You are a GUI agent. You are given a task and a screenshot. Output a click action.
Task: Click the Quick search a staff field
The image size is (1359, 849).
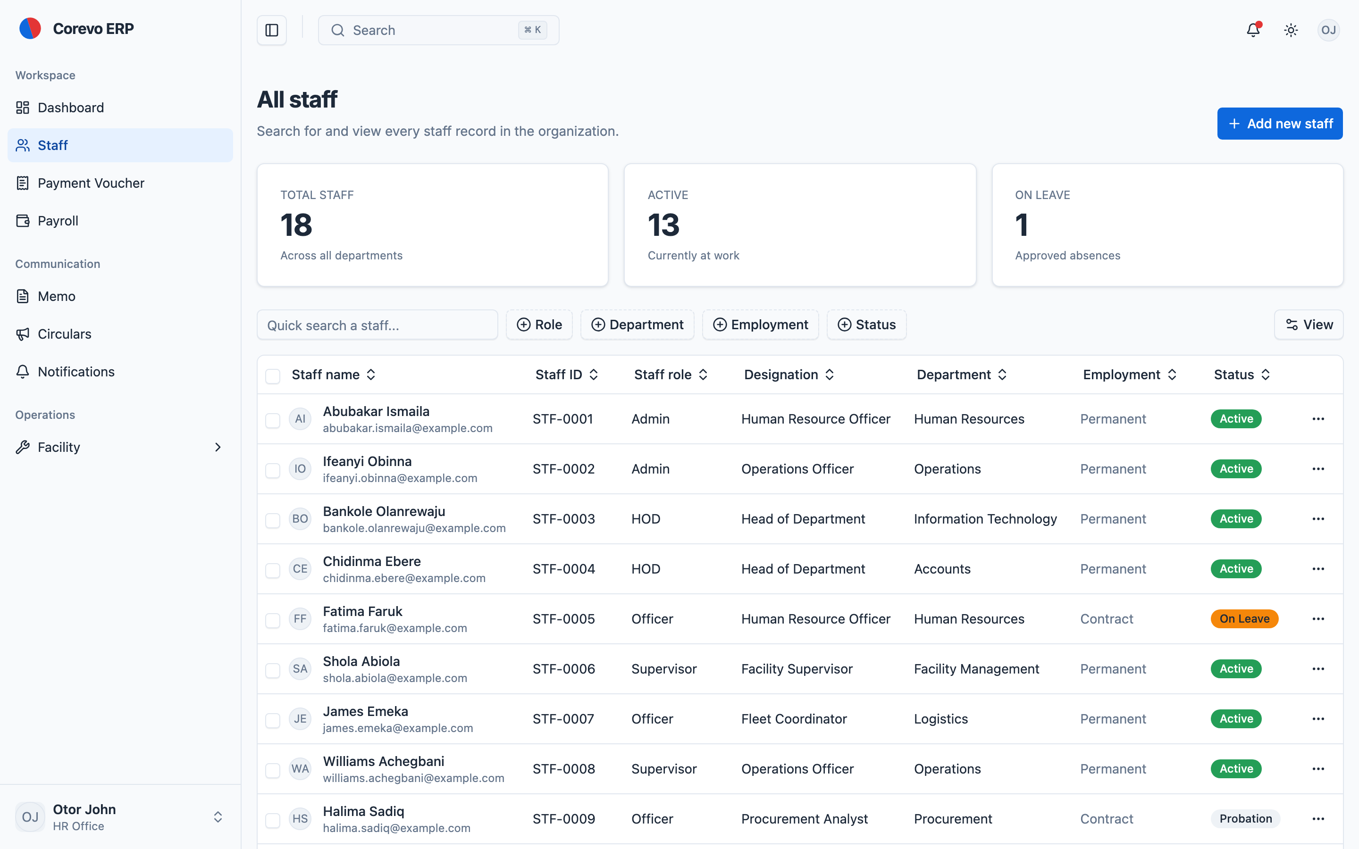[377, 325]
